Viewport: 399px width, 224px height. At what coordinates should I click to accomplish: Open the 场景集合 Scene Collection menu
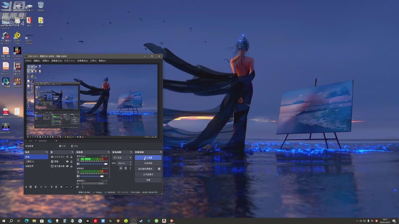(x=82, y=61)
